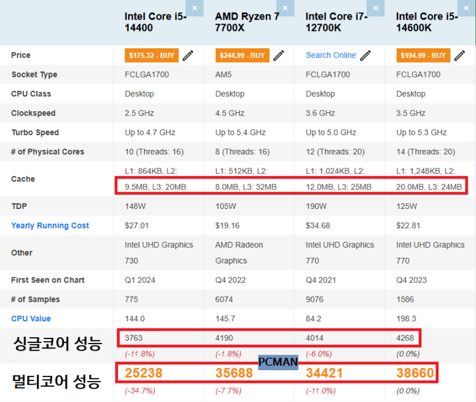Click the 20.0MB, L3: 24MB cache value
The image size is (476, 402).
[x=429, y=187]
